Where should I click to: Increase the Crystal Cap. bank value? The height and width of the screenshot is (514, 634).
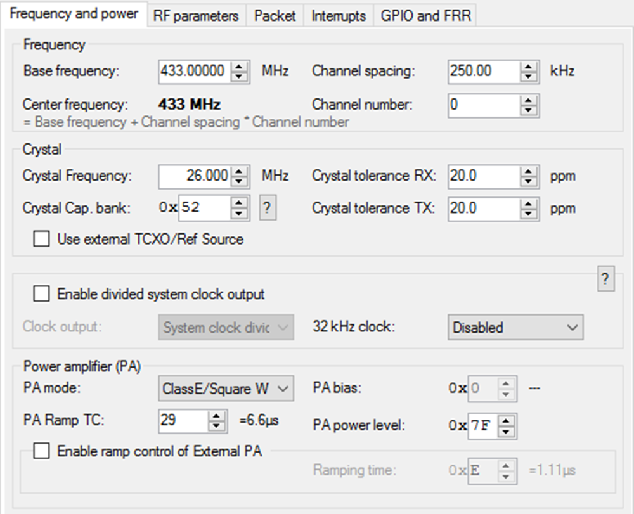[238, 203]
